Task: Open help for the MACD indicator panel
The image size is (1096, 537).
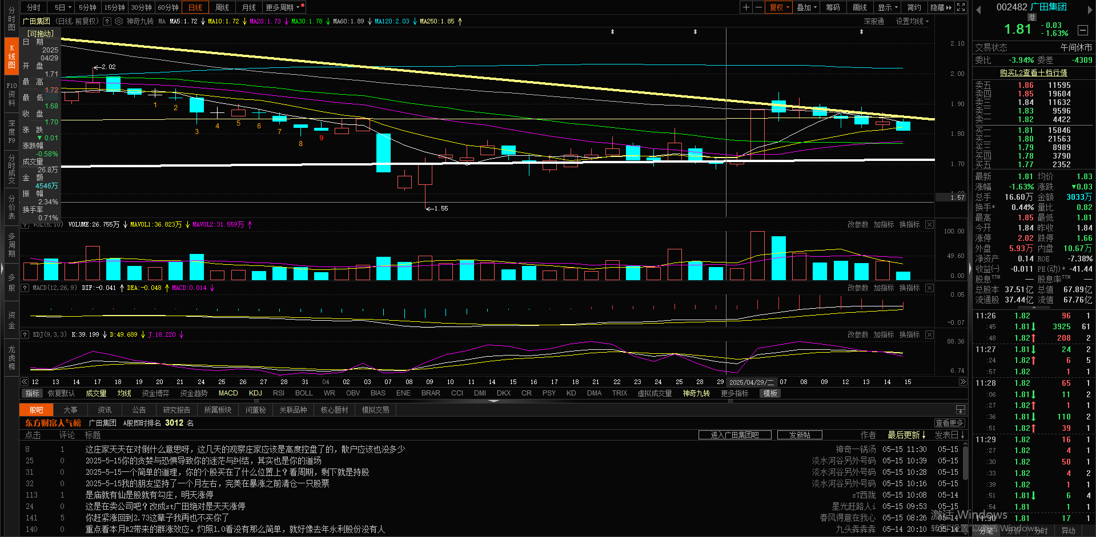Action: coord(25,288)
